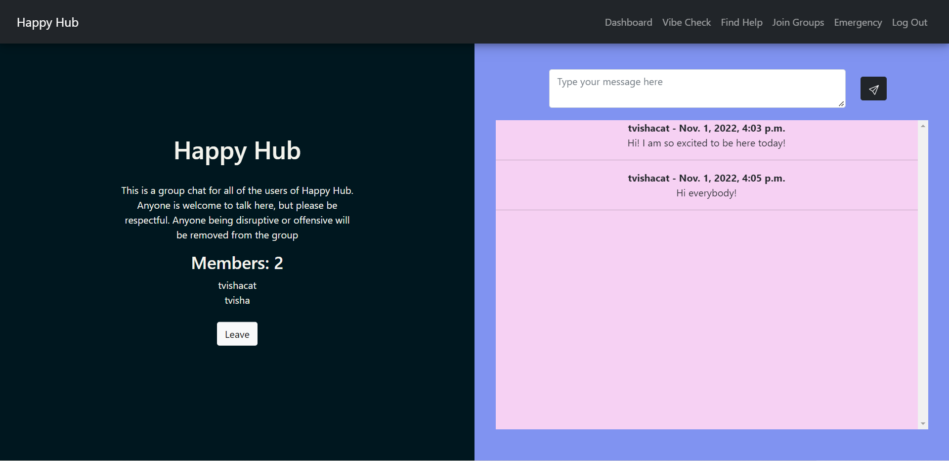Image resolution: width=949 pixels, height=461 pixels.
Task: Select the member name tvisha
Action: click(237, 300)
